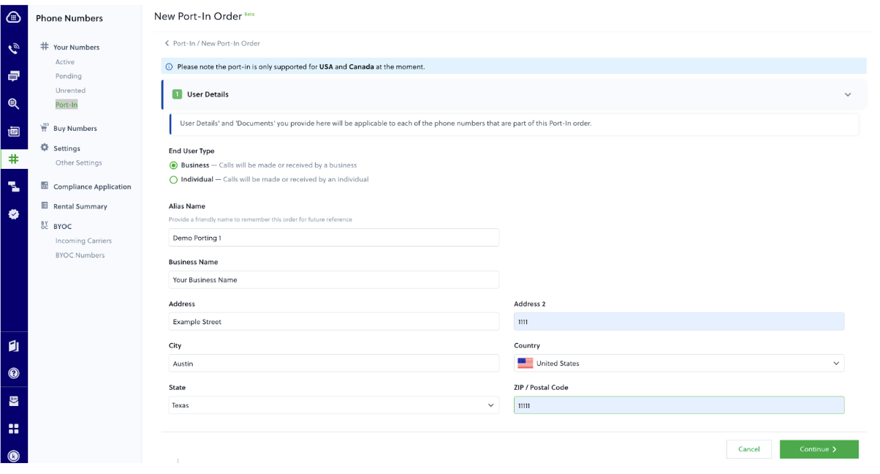Viewport: 880px width, 474px height.
Task: Collapse the User Details section chevron
Action: (x=848, y=94)
